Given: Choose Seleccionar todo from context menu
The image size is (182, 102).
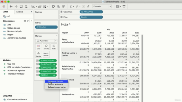Looking at the screenshot, I should click(56, 88).
